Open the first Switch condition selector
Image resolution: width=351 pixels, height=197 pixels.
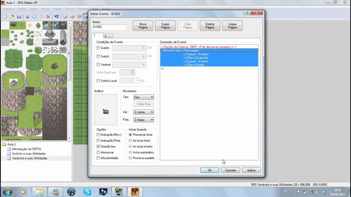pos(129,48)
